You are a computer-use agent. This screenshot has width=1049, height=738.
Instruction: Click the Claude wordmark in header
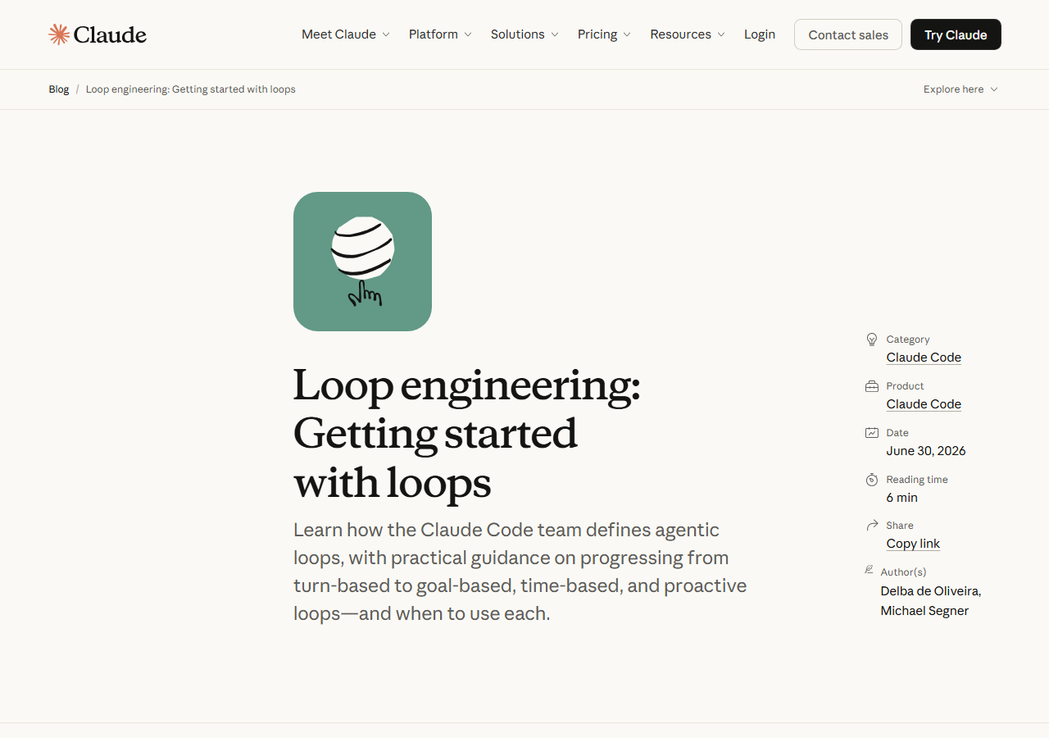(x=110, y=34)
